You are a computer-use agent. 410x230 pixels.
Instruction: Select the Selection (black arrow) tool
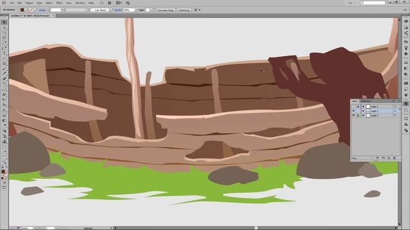point(4,22)
